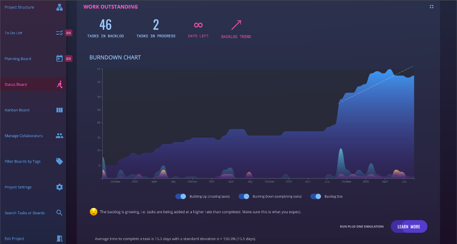Click the Search Tasks magnifier icon
The height and width of the screenshot is (244, 457).
60,213
